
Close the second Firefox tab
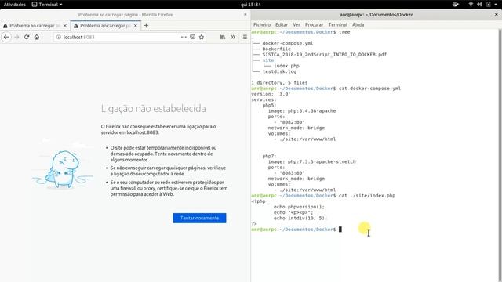click(x=136, y=26)
